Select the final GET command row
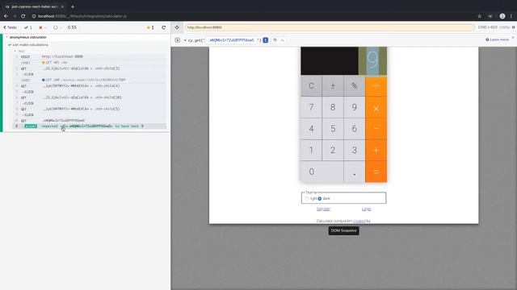The image size is (517, 290). point(90,120)
